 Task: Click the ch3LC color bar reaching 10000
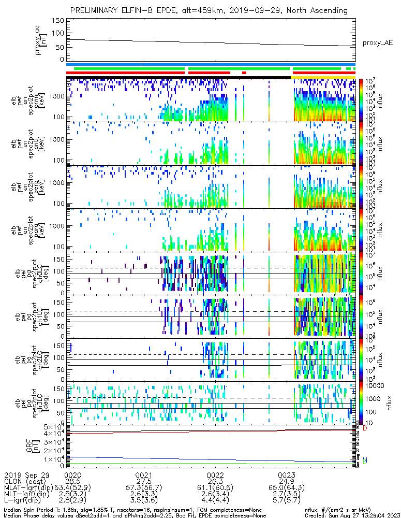point(361,403)
